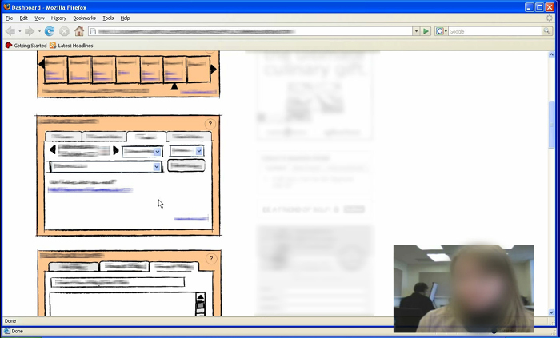Open the first small dropdown beside date arrows

pyautogui.click(x=142, y=152)
